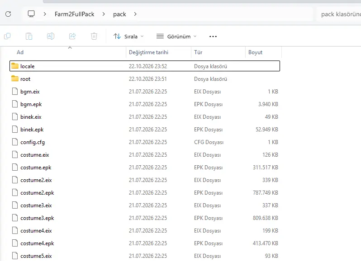Click the config.cfg file icon
The image size is (361, 261).
click(15, 142)
